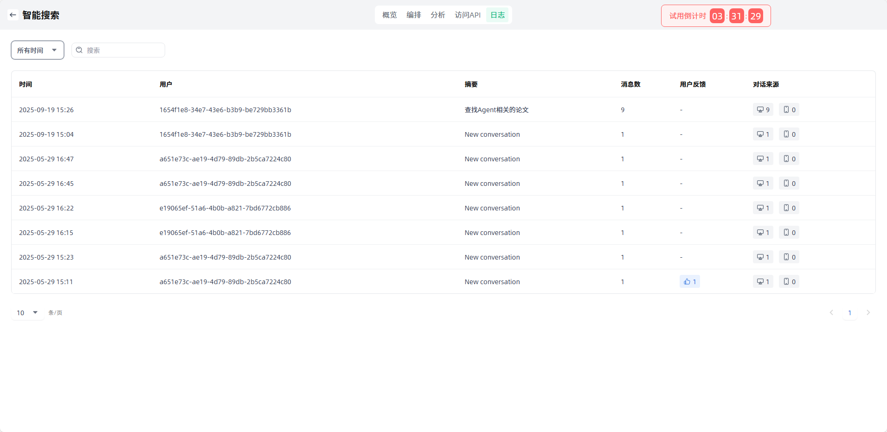The image size is (887, 432).
Task: Open log row 查找Agent相关的论文
Action: point(496,110)
